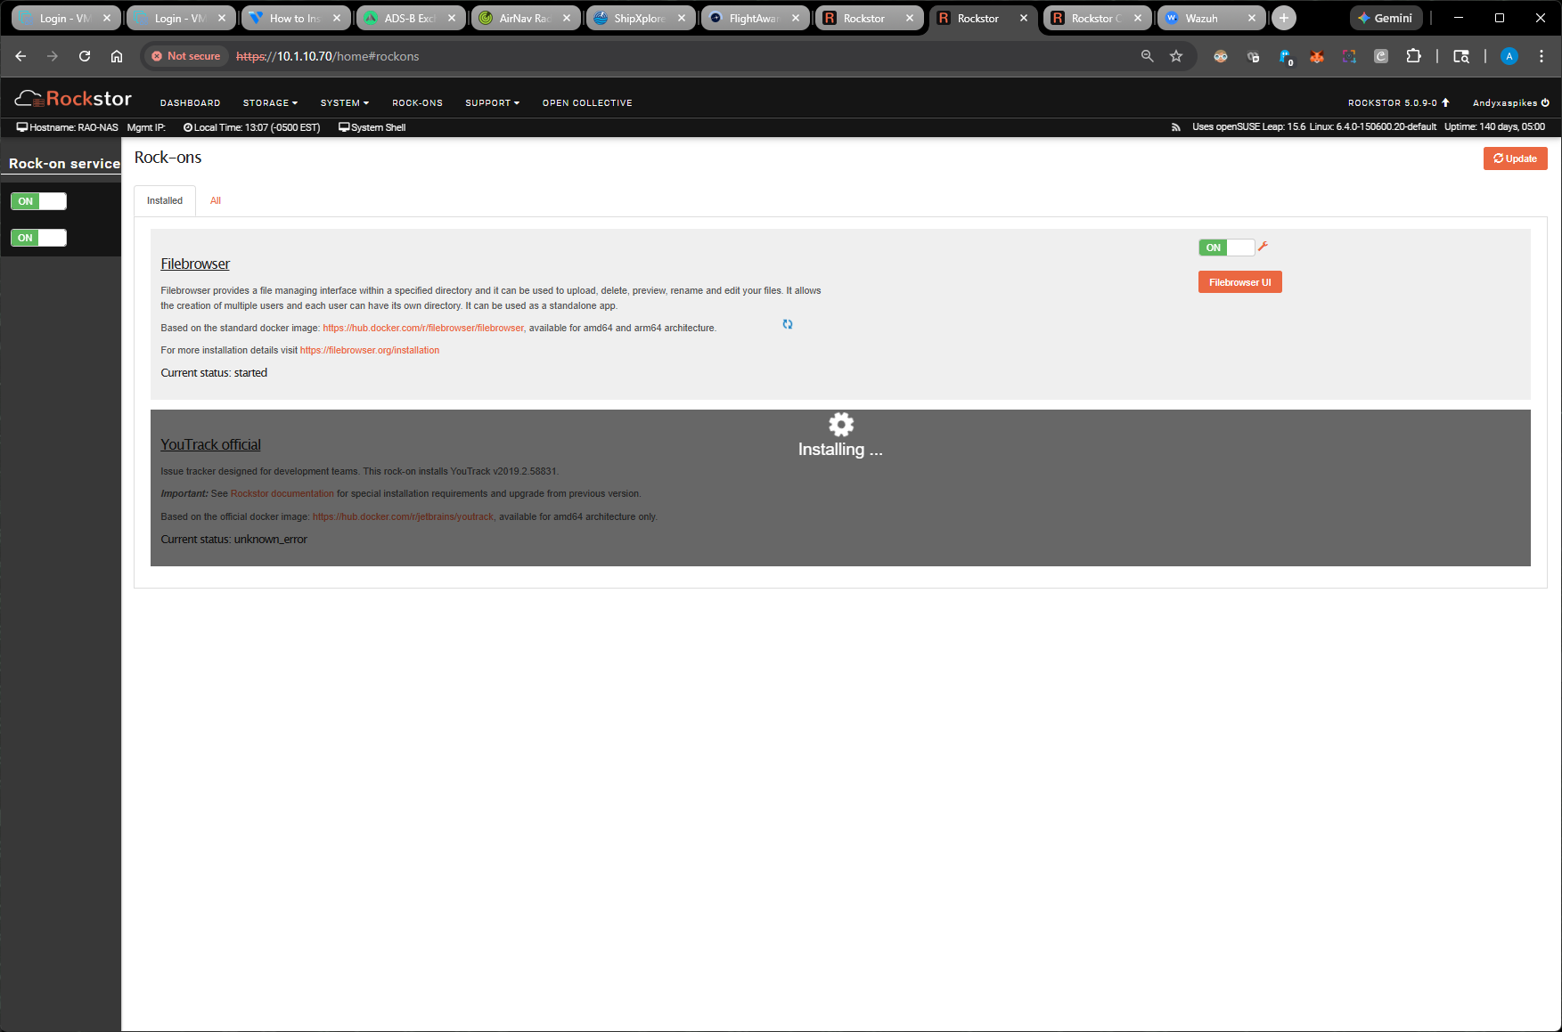This screenshot has width=1562, height=1032.
Task: Click the Filebrowser wrench settings icon
Action: click(x=1263, y=247)
